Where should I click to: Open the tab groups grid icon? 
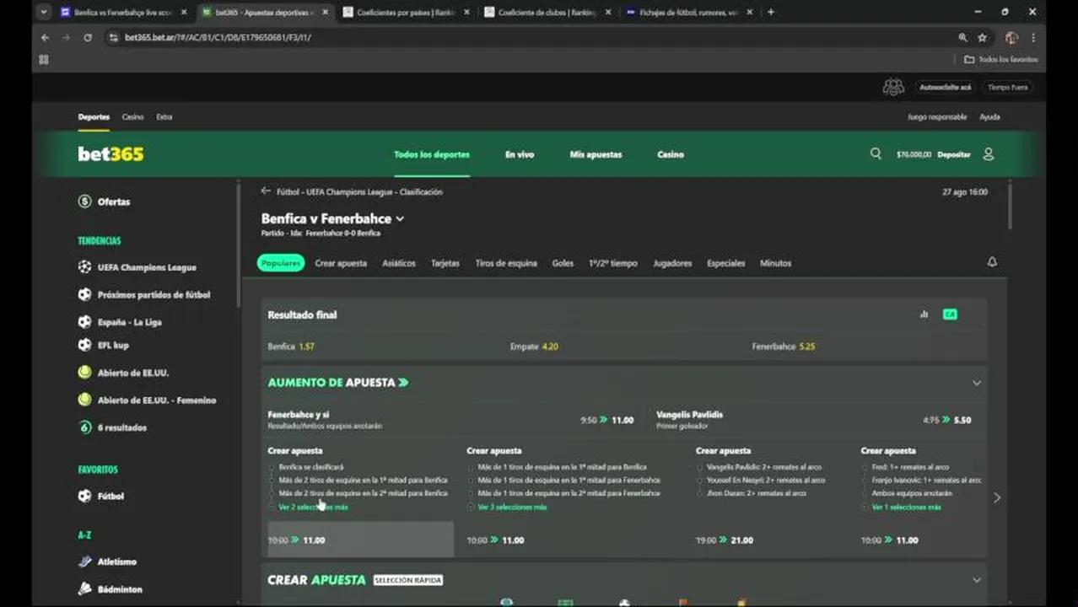44,59
